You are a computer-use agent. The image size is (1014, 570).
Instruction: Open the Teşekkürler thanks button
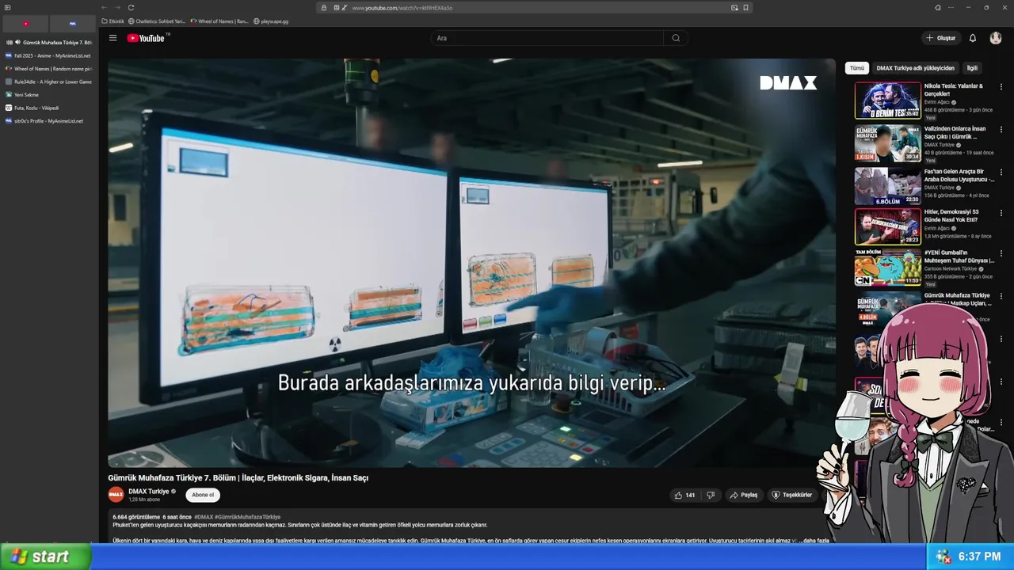pos(792,495)
